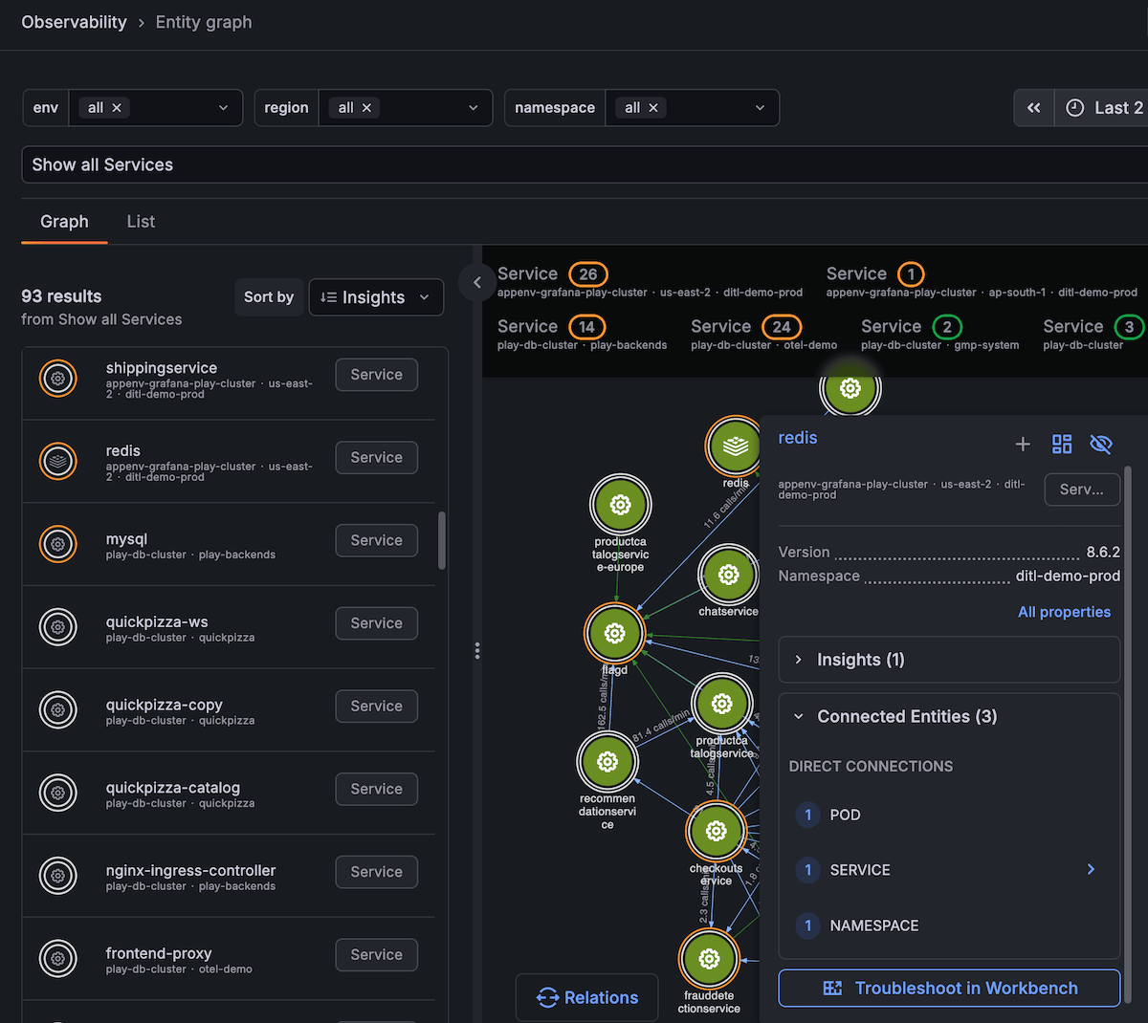Collapse the Connected Entities section
This screenshot has width=1148, height=1023.
[800, 716]
